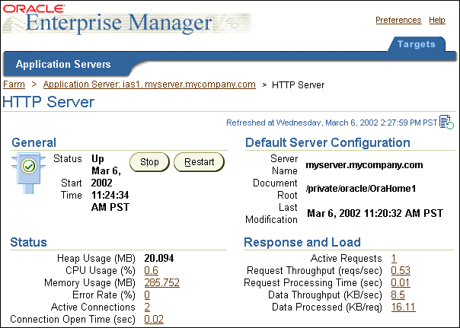This screenshot has width=460, height=328.
Task: Click the Heap Usage (MB) label
Action: coord(96,258)
